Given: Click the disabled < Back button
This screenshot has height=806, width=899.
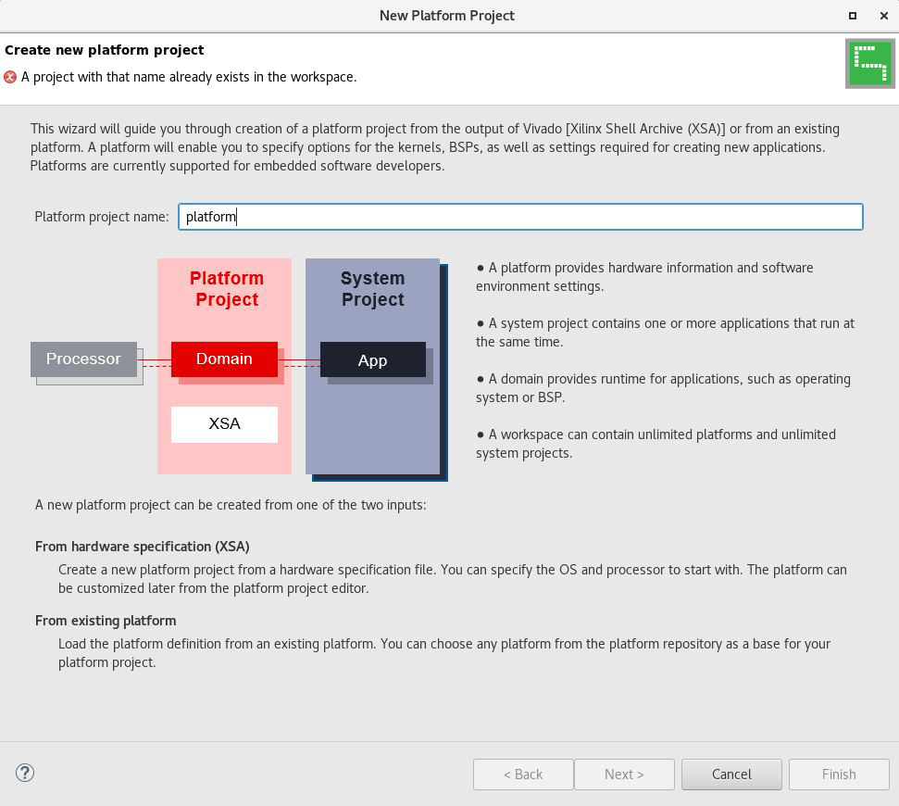Looking at the screenshot, I should (523, 775).
